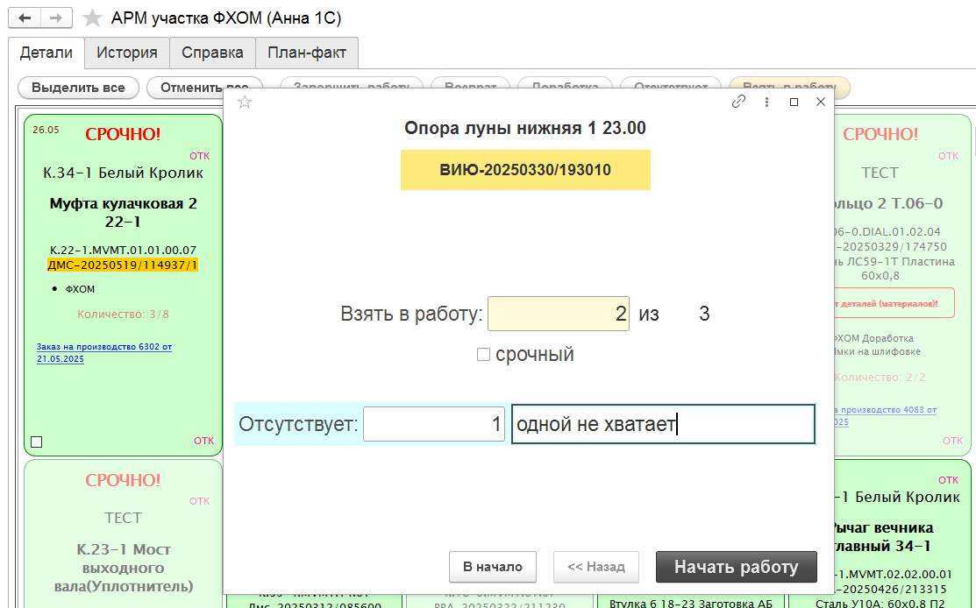Add АРМ участка ФХОМ to favorites
This screenshot has width=976, height=608.
pos(92,18)
